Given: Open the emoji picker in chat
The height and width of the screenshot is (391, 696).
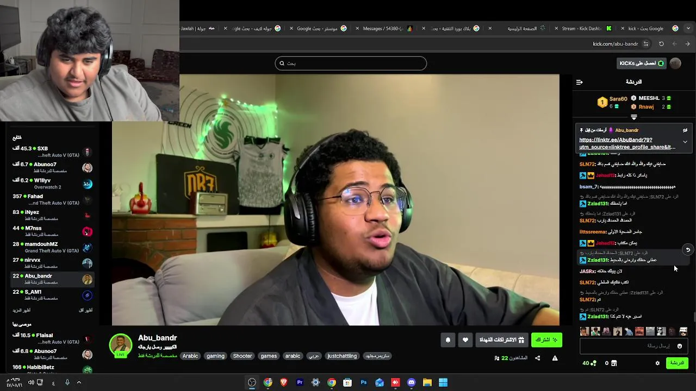Looking at the screenshot, I should tap(680, 346).
